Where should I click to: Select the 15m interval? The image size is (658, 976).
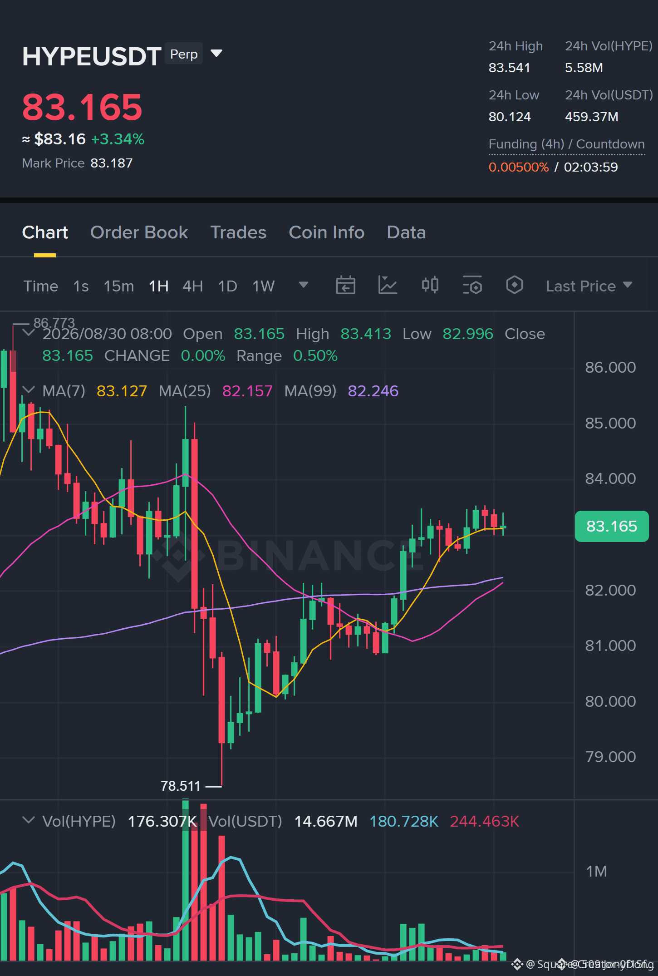pyautogui.click(x=119, y=286)
